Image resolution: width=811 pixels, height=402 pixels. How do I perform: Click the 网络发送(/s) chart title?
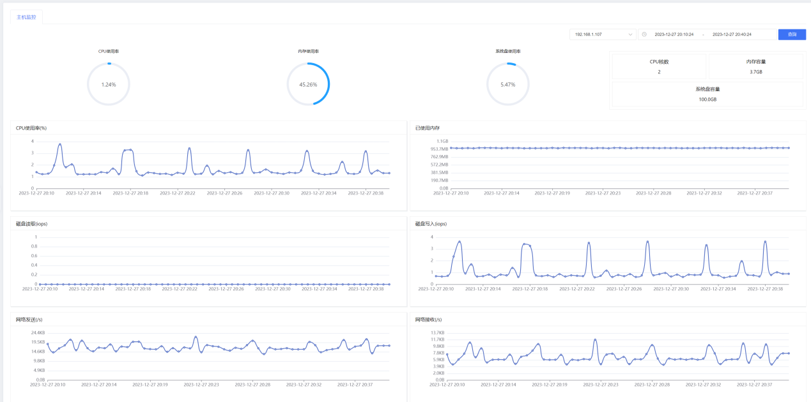click(29, 320)
